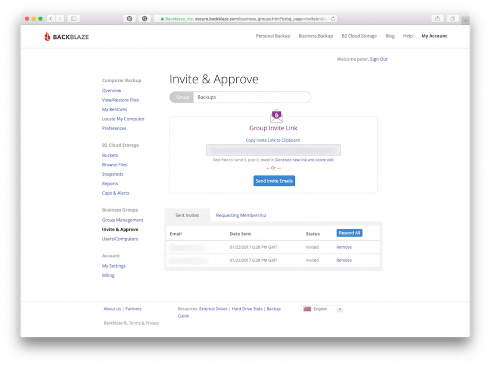Click the Grammarly extension icon
The height and width of the screenshot is (366, 490).
coord(145,19)
